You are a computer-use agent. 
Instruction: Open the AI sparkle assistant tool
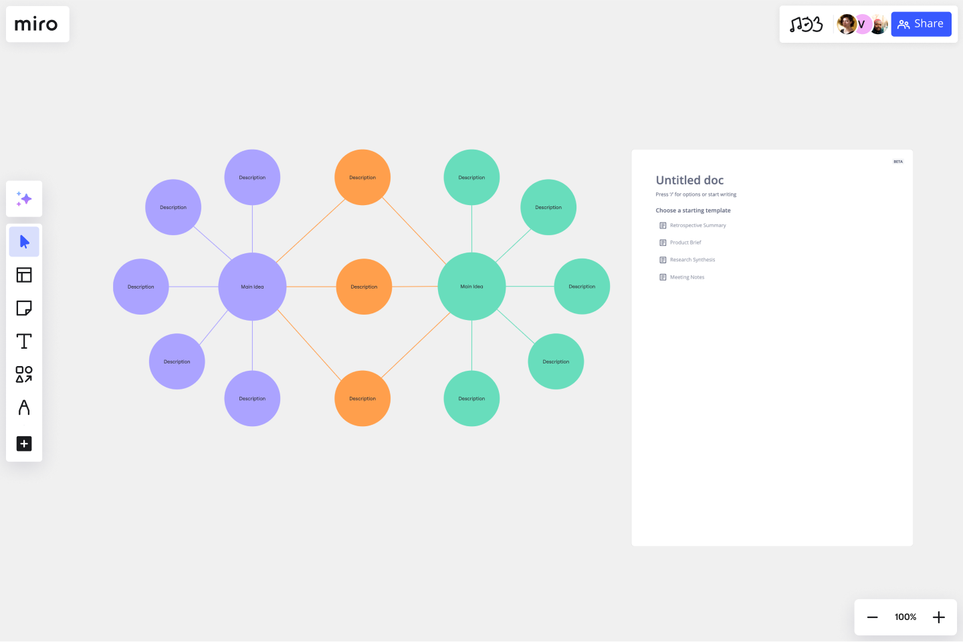coord(24,198)
